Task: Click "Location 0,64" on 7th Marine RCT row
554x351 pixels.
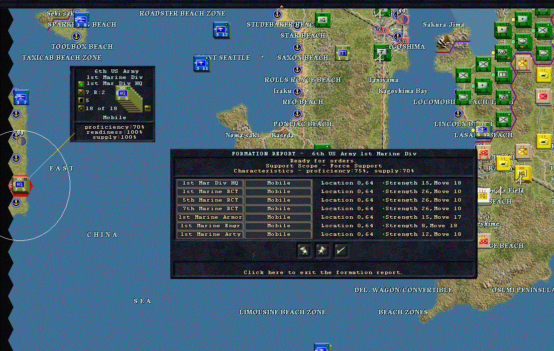Action: tap(347, 209)
